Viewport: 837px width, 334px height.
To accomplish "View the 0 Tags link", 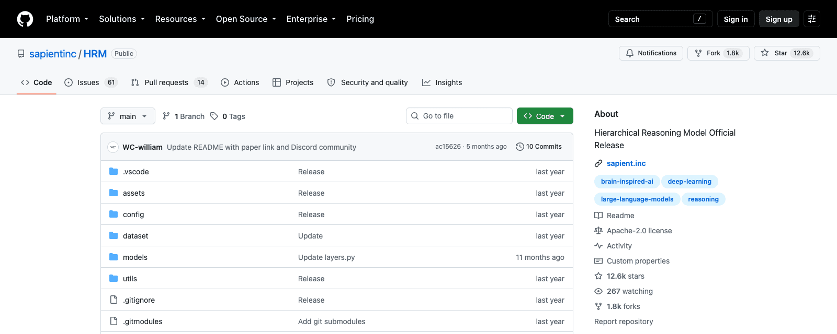I will tap(228, 116).
